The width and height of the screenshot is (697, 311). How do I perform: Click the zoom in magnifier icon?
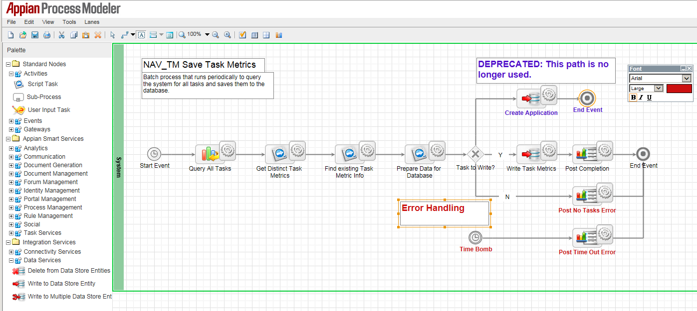pyautogui.click(x=228, y=35)
